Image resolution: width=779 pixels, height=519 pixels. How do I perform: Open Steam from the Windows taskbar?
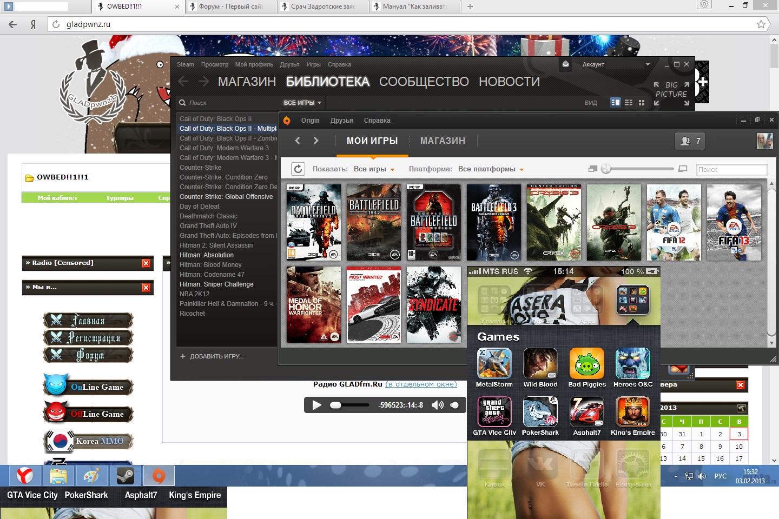point(126,476)
